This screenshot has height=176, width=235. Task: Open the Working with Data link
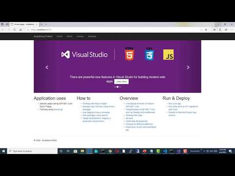(134, 115)
